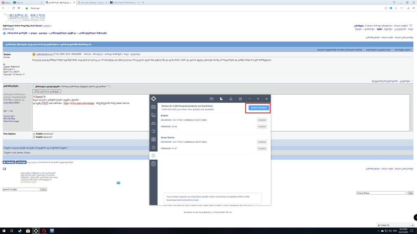Reload the forum page
This screenshot has width=417, height=234.
(13, 8)
